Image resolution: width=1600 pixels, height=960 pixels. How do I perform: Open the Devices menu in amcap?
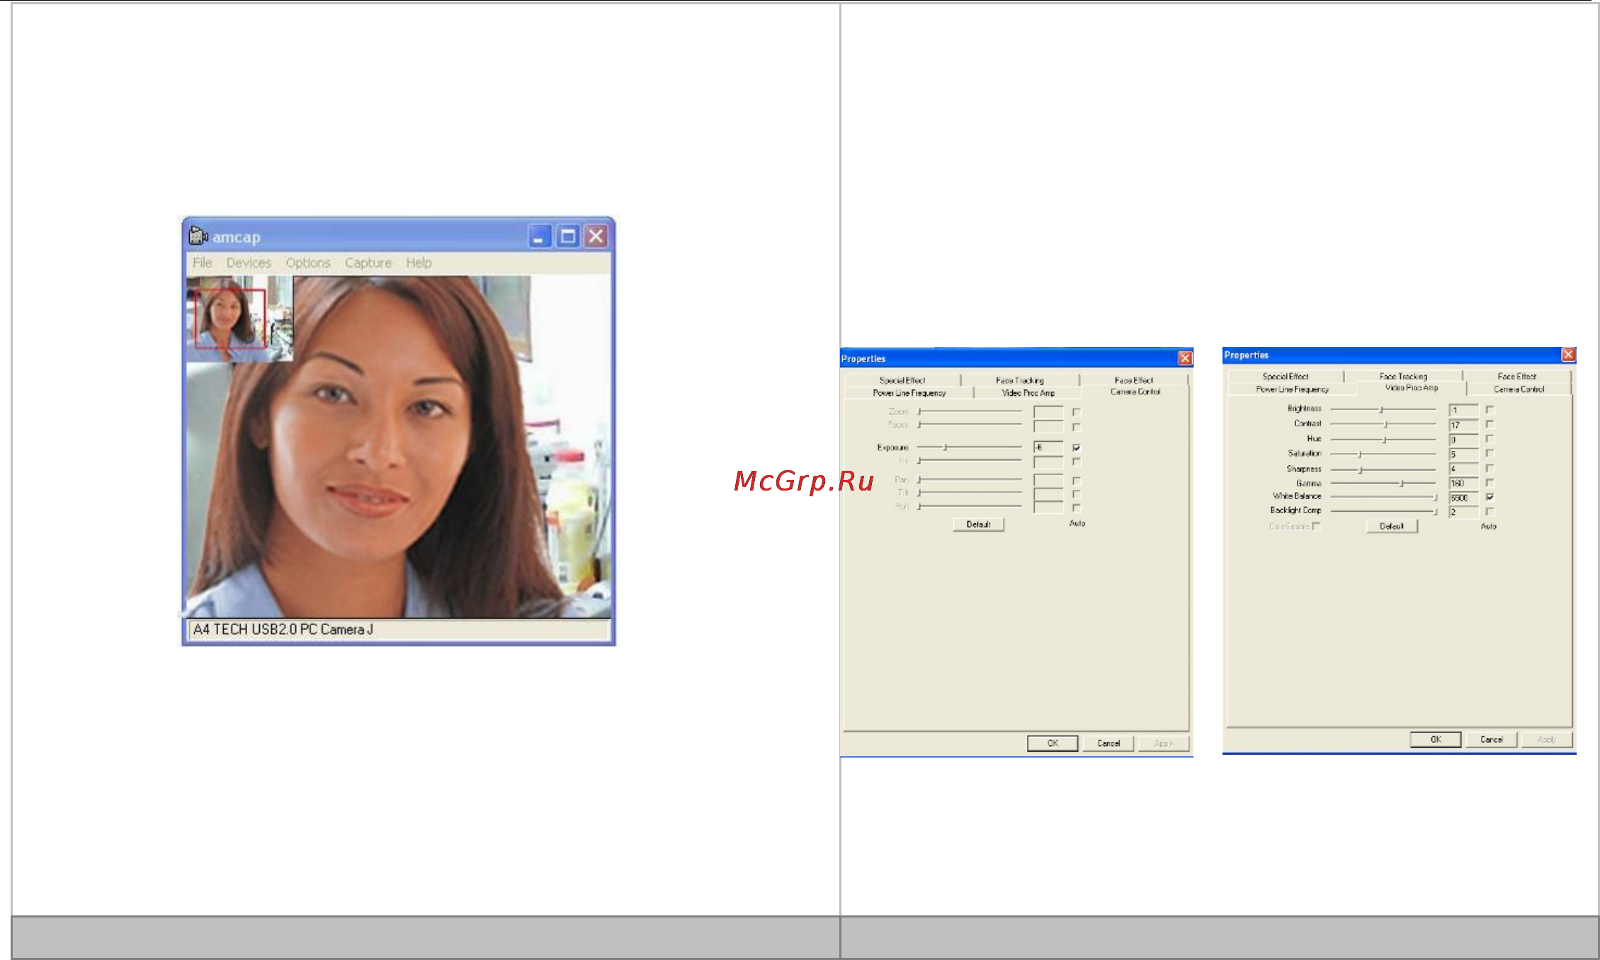coord(249,263)
